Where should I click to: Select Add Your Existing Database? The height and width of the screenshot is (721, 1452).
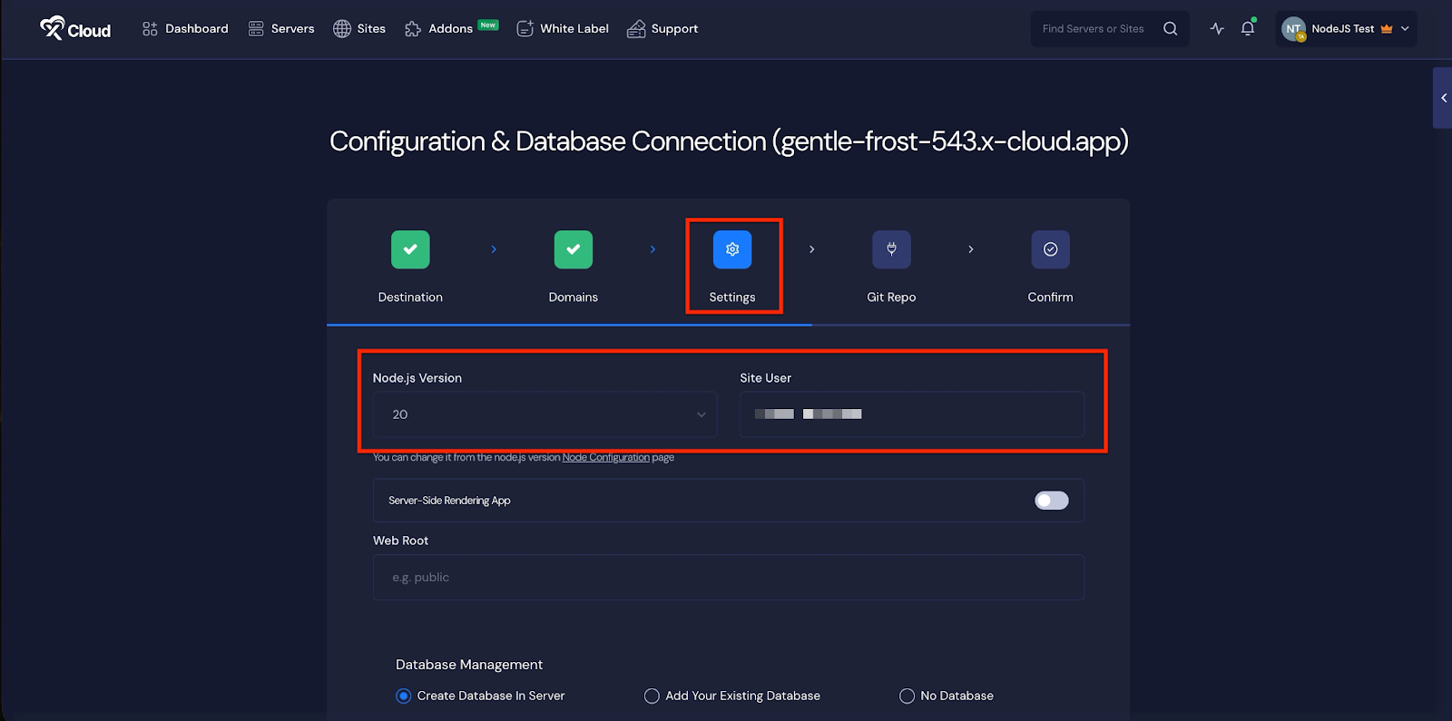(732, 696)
